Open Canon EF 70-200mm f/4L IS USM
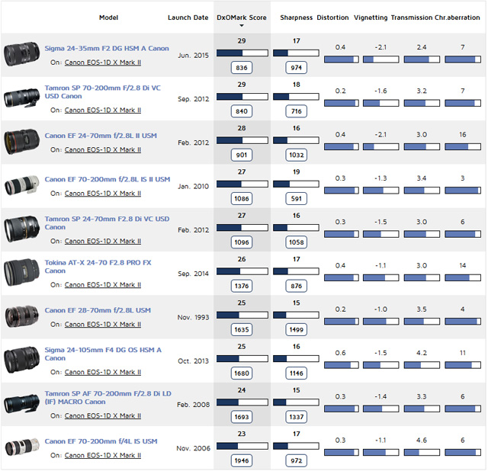The width and height of the screenshot is (488, 471). [x=101, y=441]
